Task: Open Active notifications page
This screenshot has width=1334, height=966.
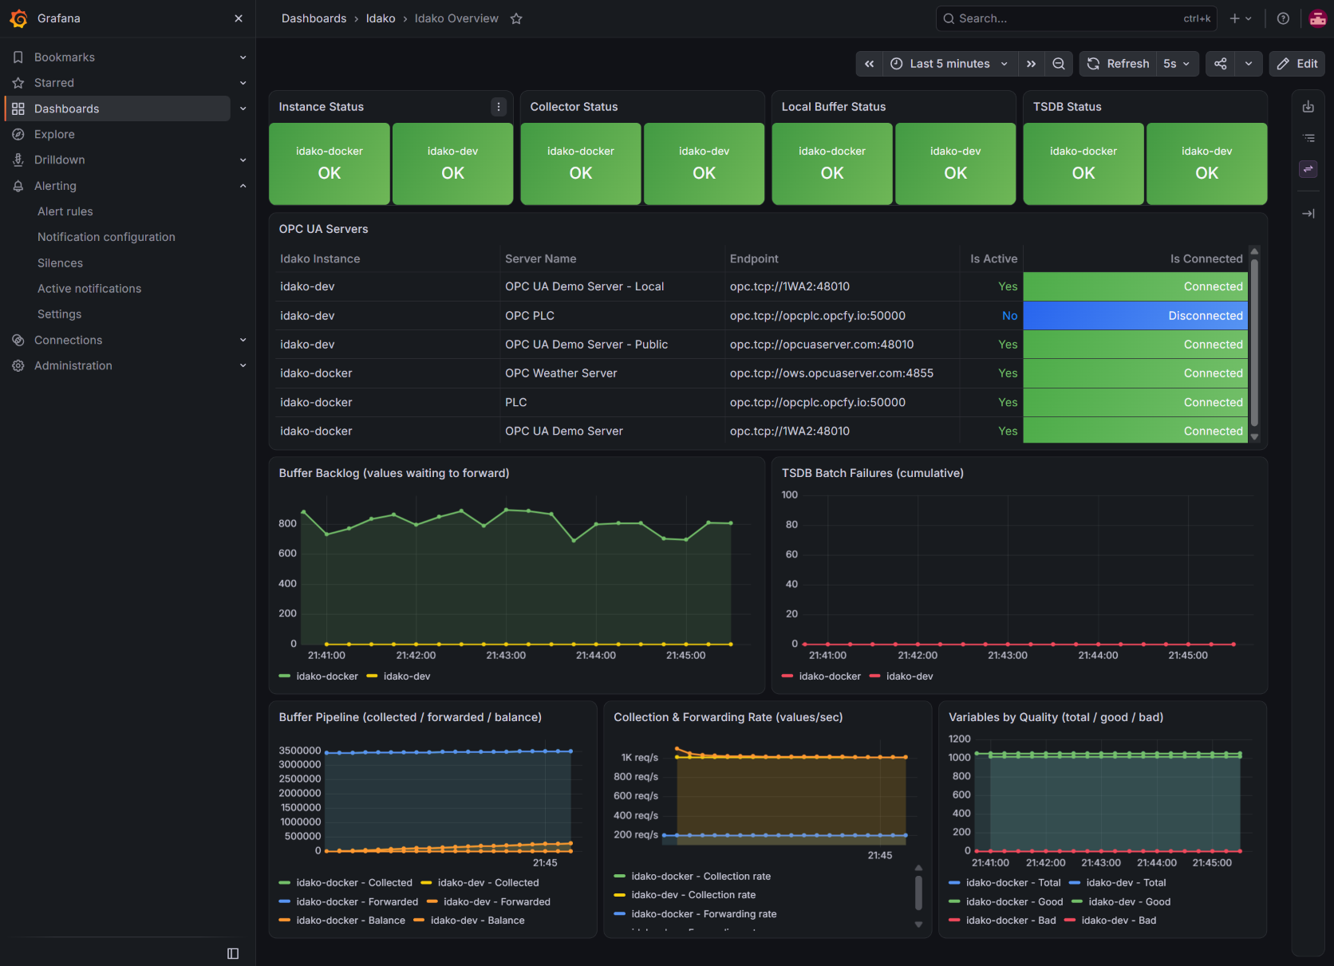Action: (89, 289)
